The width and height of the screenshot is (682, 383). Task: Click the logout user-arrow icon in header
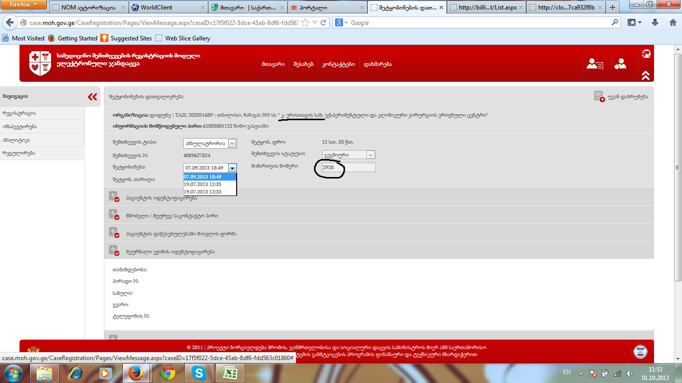pos(621,64)
